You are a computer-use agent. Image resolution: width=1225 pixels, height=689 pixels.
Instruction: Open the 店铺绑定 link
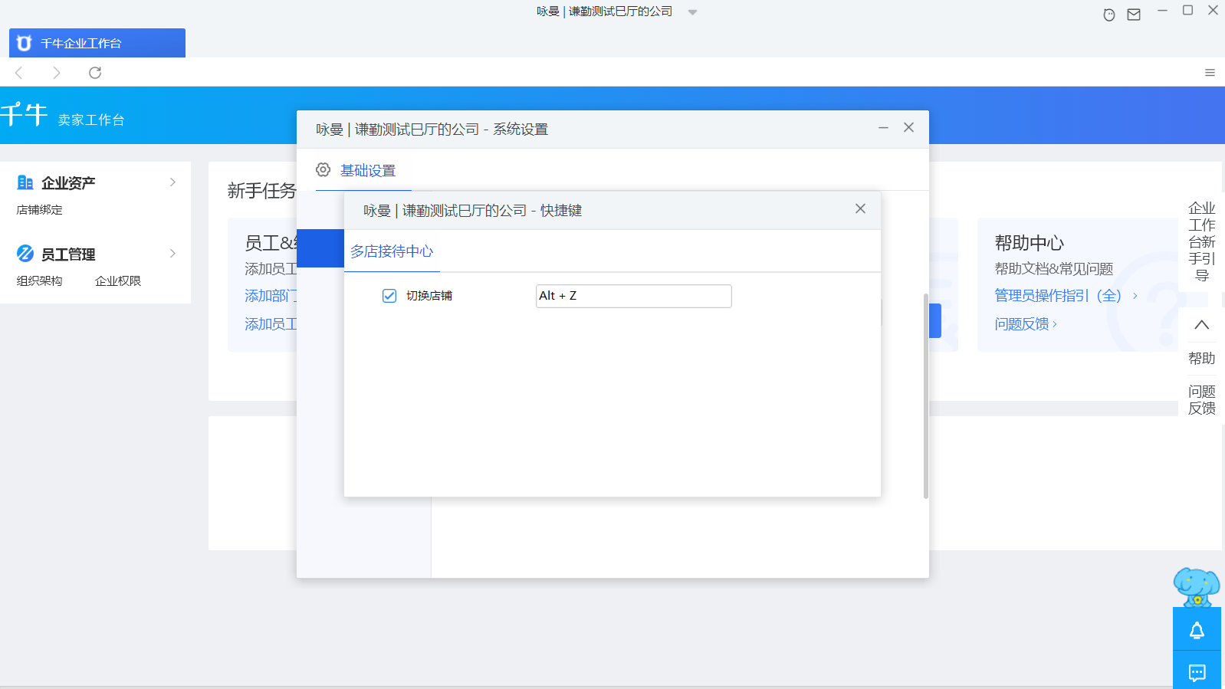click(40, 210)
